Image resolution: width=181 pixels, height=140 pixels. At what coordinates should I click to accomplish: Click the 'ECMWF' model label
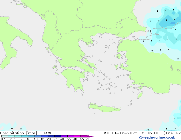(46, 133)
